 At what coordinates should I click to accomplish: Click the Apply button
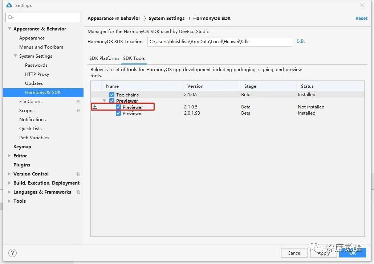(x=324, y=253)
